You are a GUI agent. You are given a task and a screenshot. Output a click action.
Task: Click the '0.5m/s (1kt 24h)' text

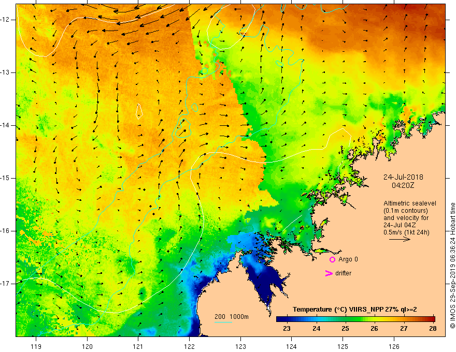click(x=406, y=232)
